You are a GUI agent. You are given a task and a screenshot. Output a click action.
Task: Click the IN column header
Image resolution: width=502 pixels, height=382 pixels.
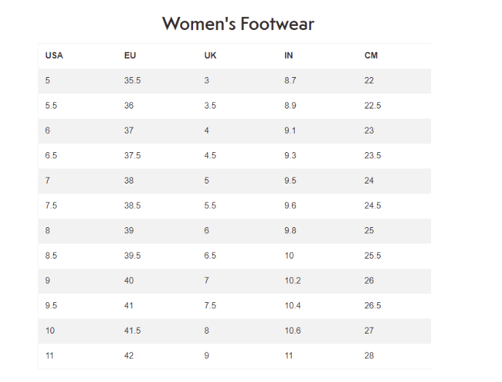pos(289,55)
